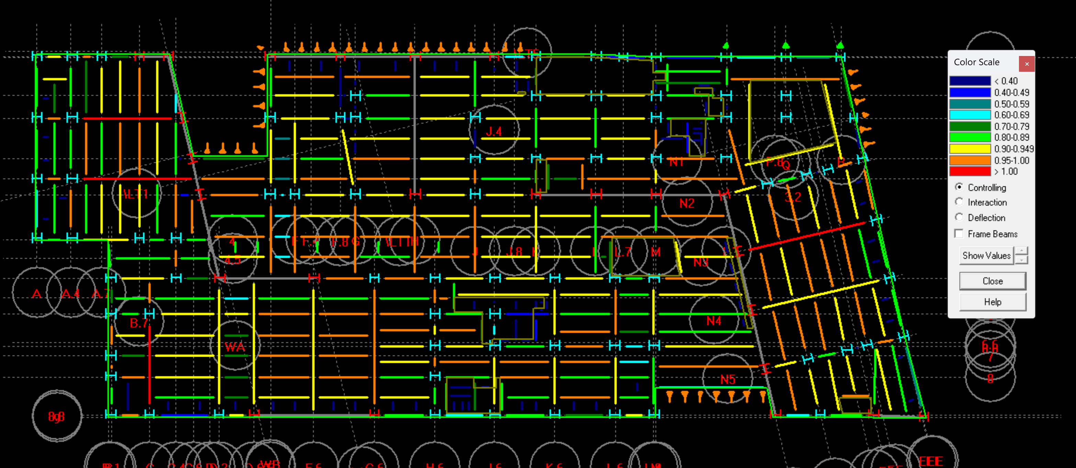Click the red X on Color Scale title bar
The height and width of the screenshot is (468, 1076).
coord(1027,64)
